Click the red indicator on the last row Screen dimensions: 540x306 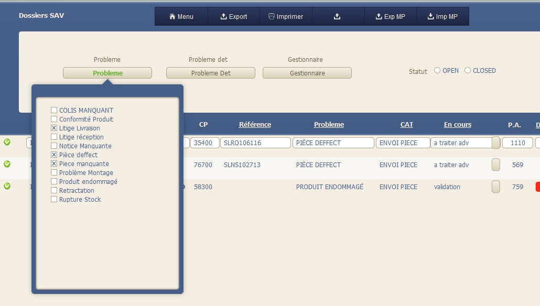[537, 187]
